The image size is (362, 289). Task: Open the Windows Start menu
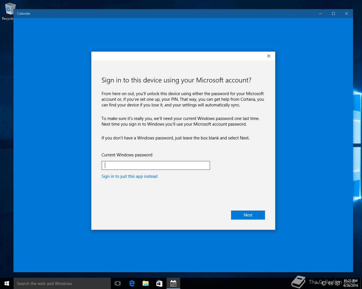click(7, 283)
